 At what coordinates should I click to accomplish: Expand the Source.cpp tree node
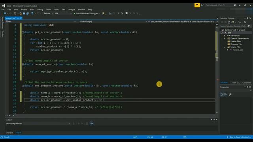(x=228, y=50)
